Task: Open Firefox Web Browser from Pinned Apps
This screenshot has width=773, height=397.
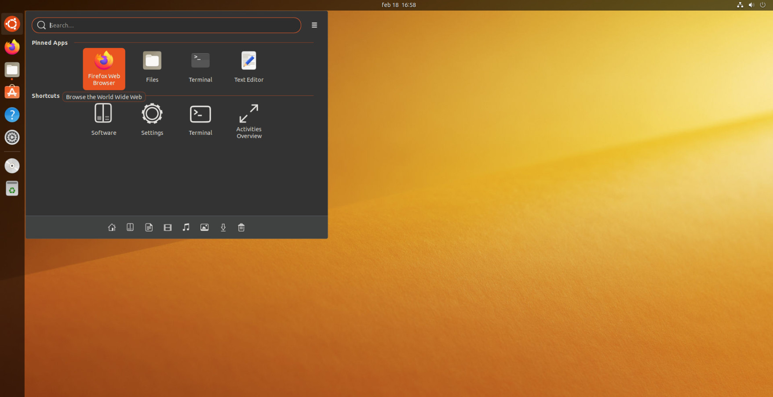Action: click(104, 69)
